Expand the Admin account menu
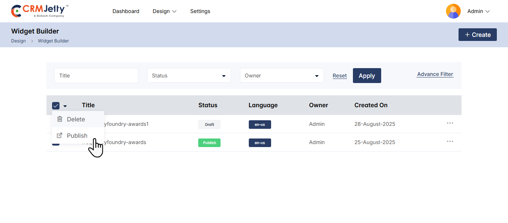 point(479,11)
